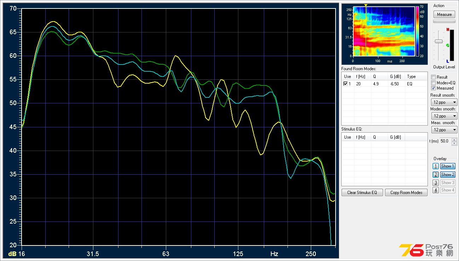The width and height of the screenshot is (459, 261).
Task: Click the Type column header in room modes
Action: (x=416, y=77)
